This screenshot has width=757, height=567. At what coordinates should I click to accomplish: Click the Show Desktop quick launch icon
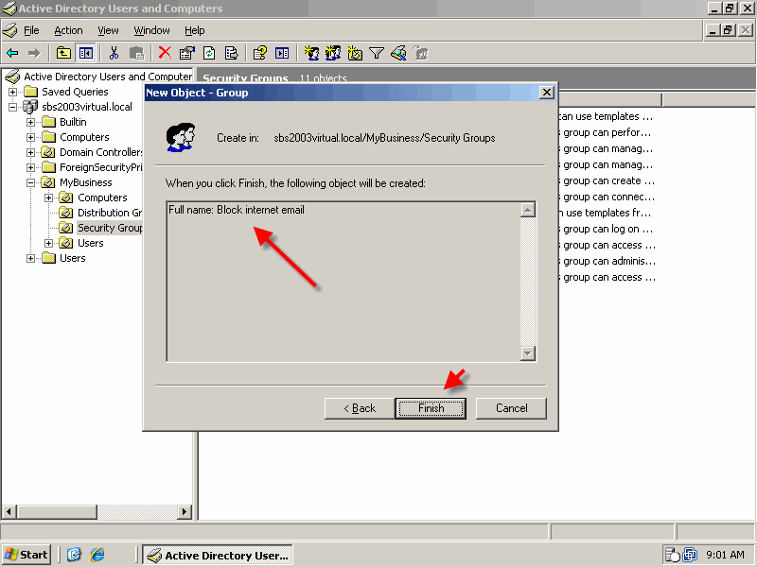[x=75, y=555]
